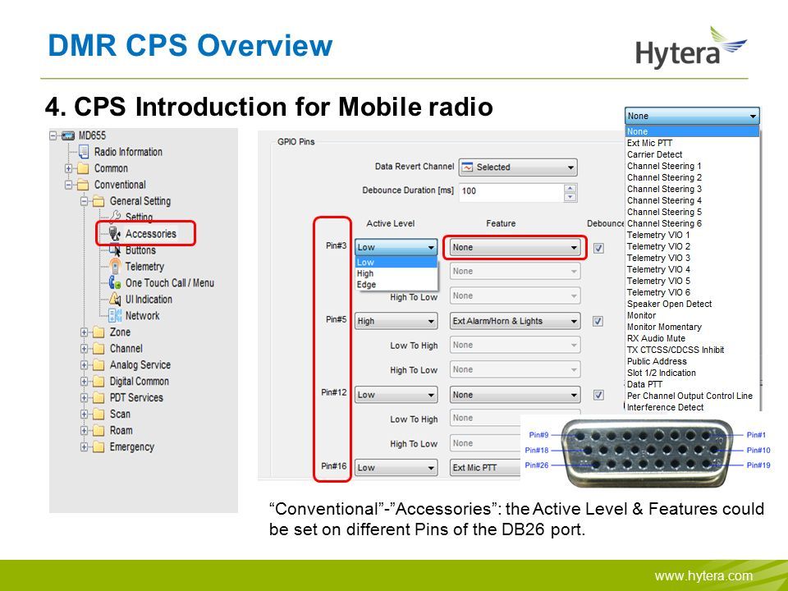Image resolution: width=788 pixels, height=591 pixels.
Task: Expand the Zone tree node
Action: [x=84, y=332]
